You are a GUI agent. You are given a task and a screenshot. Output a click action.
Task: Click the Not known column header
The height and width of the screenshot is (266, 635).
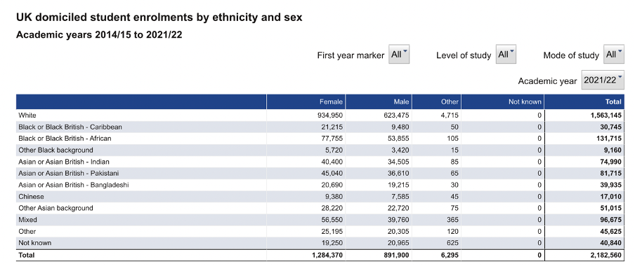click(x=502, y=101)
